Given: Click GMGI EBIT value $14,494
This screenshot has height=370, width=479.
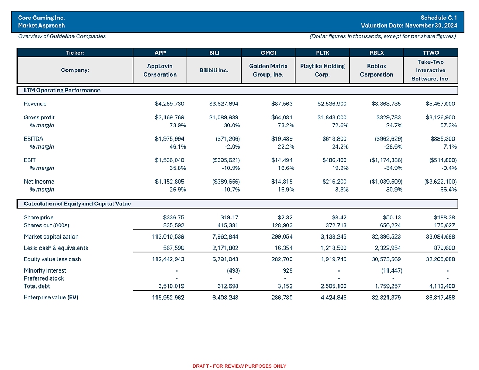Looking at the screenshot, I should click(x=282, y=160).
